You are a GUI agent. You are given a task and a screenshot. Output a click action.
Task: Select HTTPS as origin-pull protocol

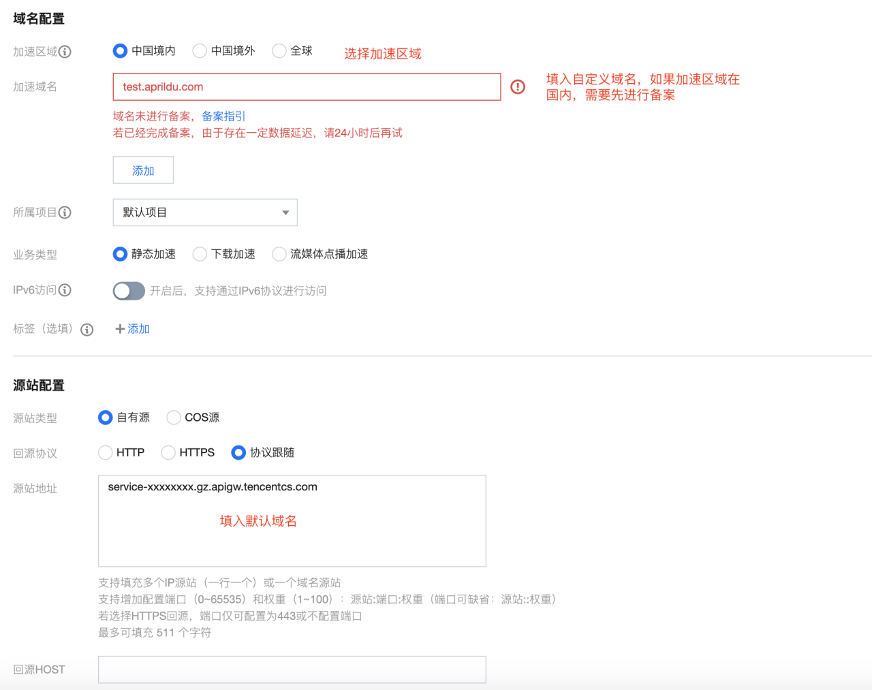pyautogui.click(x=168, y=452)
